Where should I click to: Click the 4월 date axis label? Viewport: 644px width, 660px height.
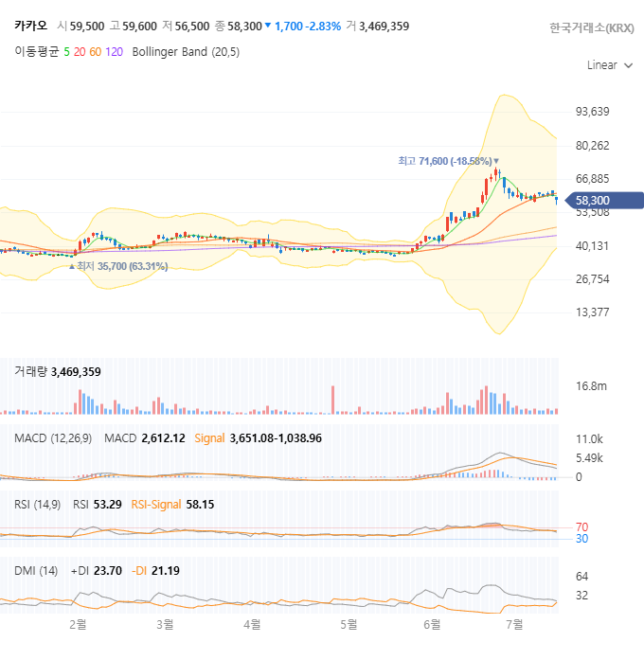pyautogui.click(x=252, y=624)
